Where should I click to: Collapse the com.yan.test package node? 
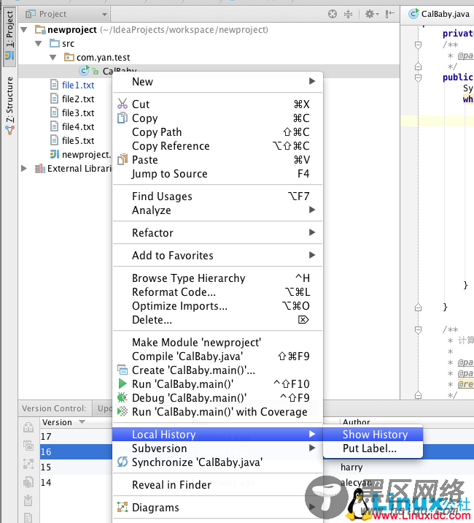click(x=53, y=58)
